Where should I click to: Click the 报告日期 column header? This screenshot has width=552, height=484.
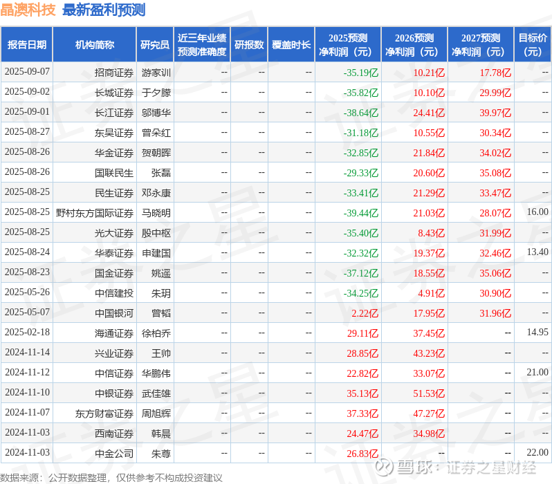click(x=27, y=45)
